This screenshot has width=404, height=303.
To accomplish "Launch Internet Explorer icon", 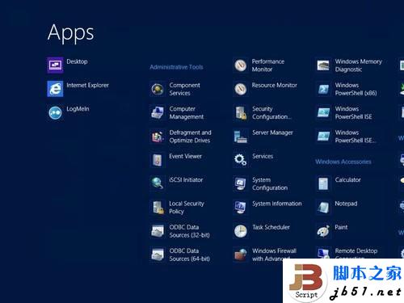I will point(55,89).
